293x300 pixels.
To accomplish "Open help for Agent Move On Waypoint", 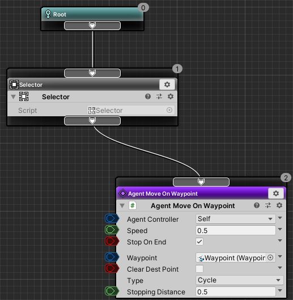I will 257,205.
